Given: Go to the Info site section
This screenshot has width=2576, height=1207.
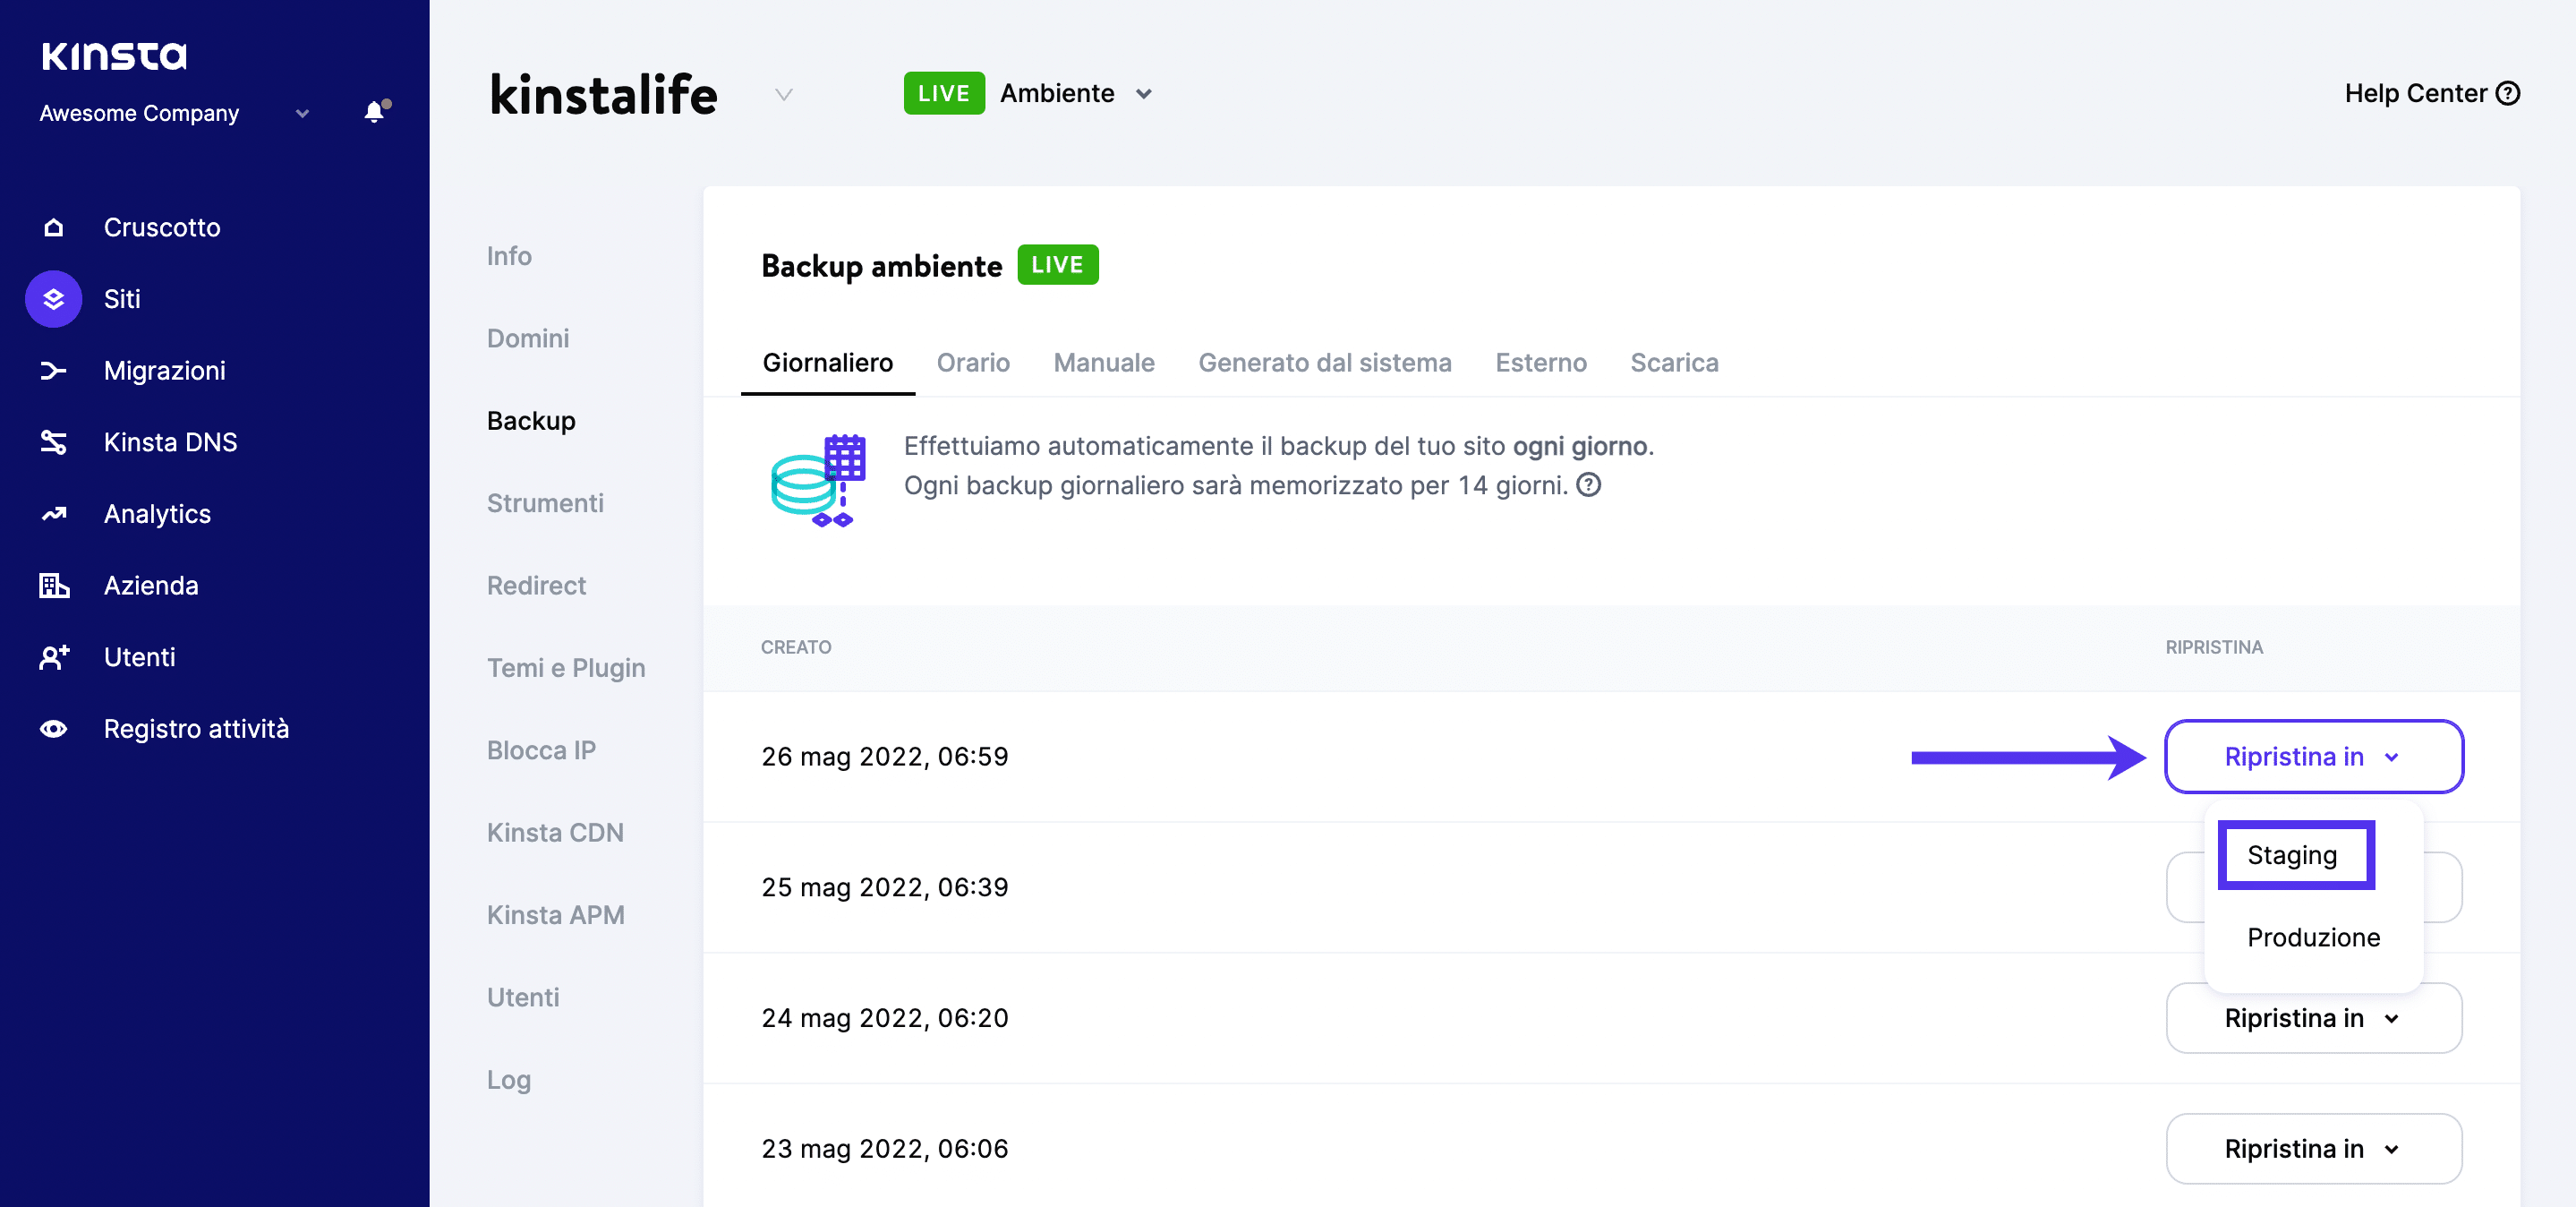Looking at the screenshot, I should 509,256.
